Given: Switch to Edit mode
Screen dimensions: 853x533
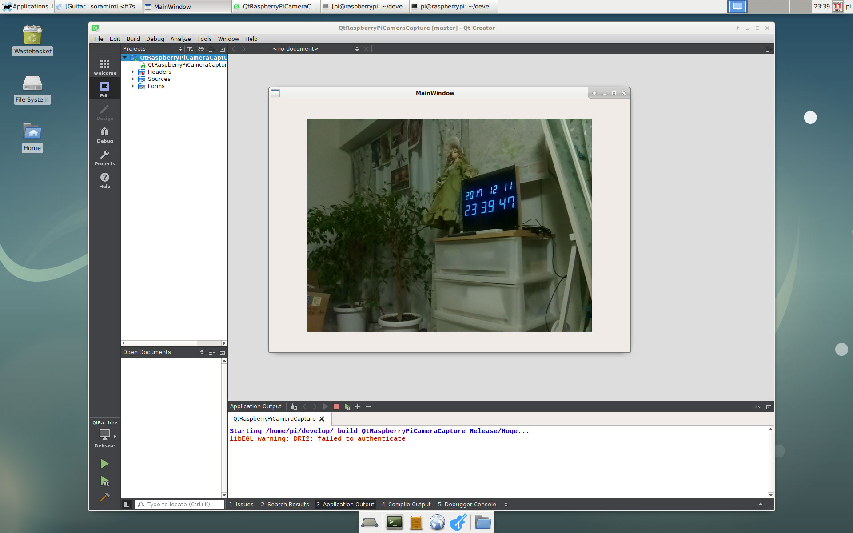Looking at the screenshot, I should tap(105, 89).
